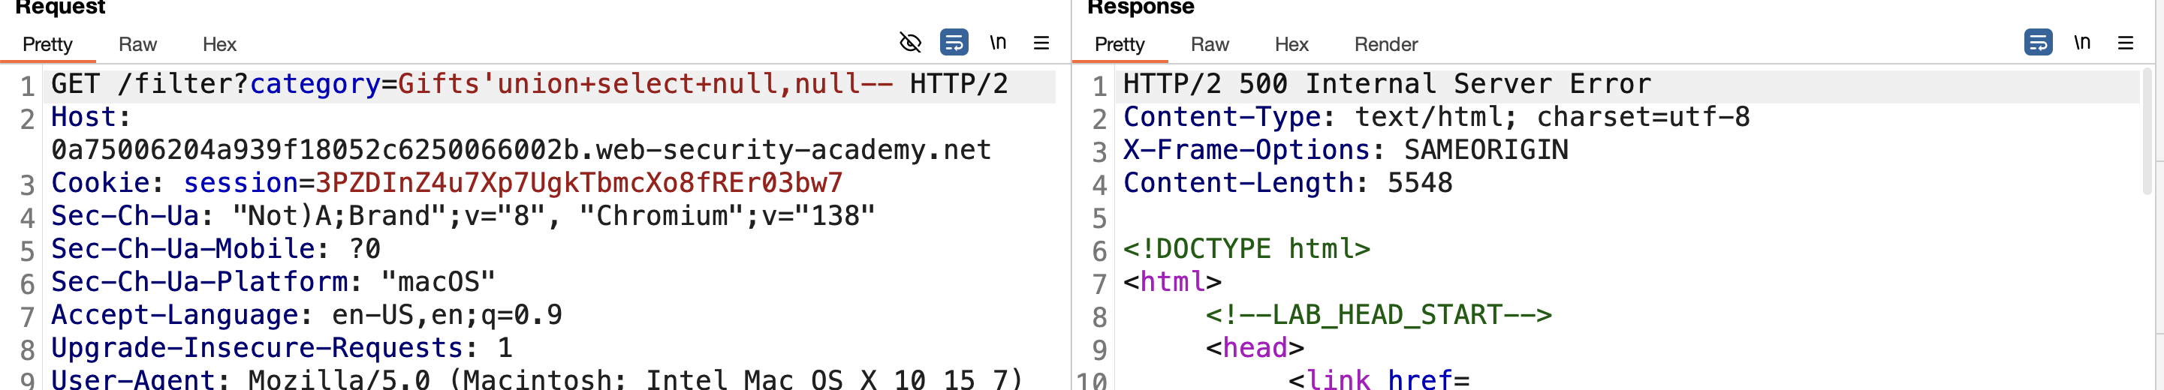Click the Content-Type response header
This screenshot has height=390, width=2164.
(x=1436, y=116)
